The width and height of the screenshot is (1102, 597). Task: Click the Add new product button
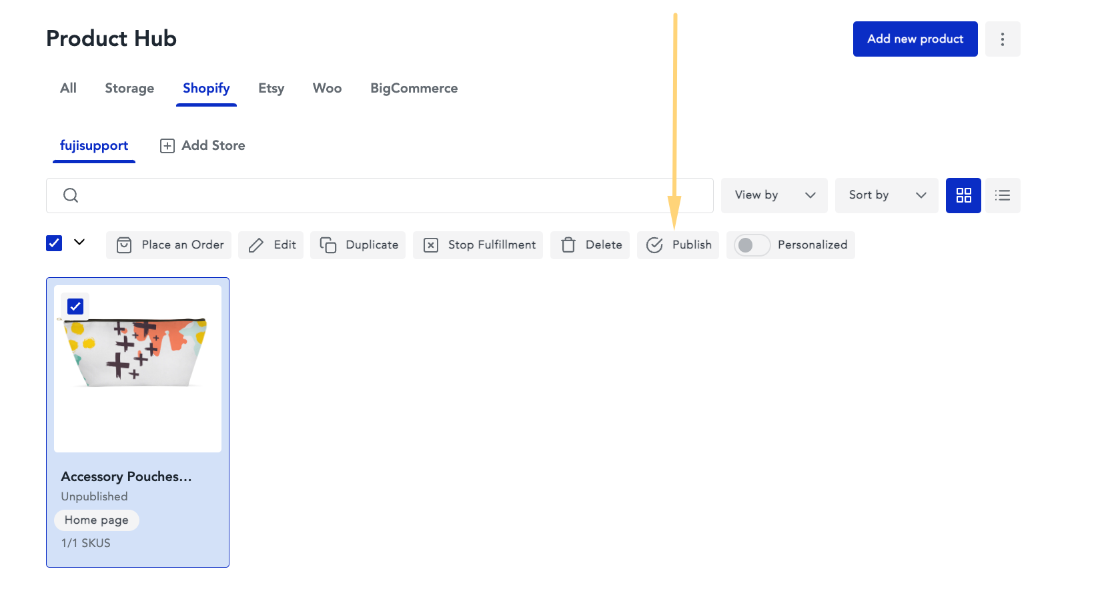(x=915, y=39)
